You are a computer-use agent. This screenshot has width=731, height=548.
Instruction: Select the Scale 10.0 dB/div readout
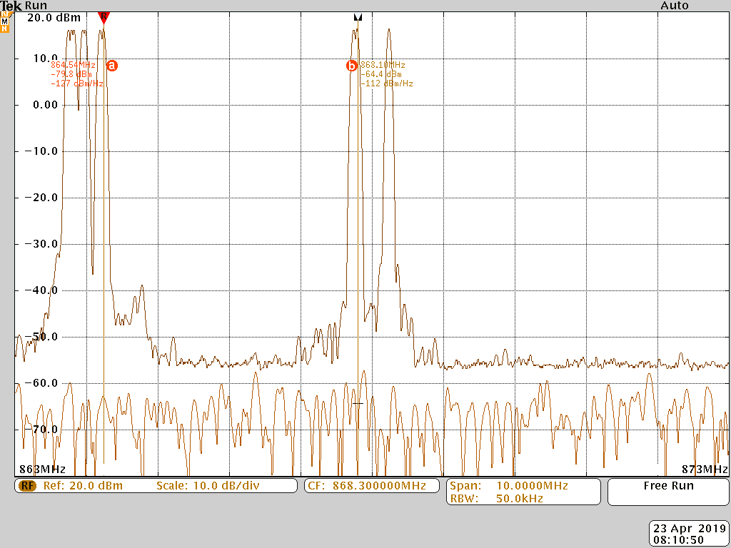point(207,486)
